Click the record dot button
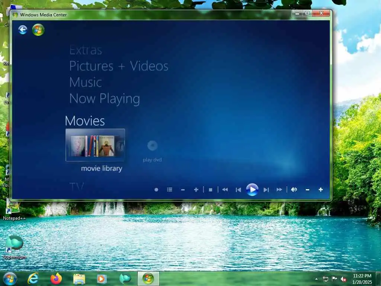 [156, 190]
